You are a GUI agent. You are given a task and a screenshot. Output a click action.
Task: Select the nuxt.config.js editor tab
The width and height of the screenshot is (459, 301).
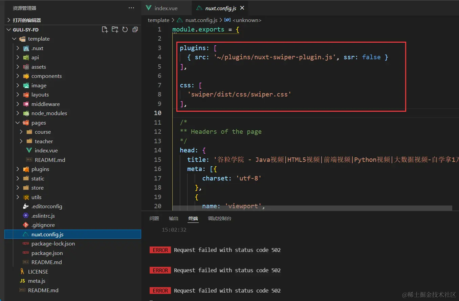tap(220, 8)
